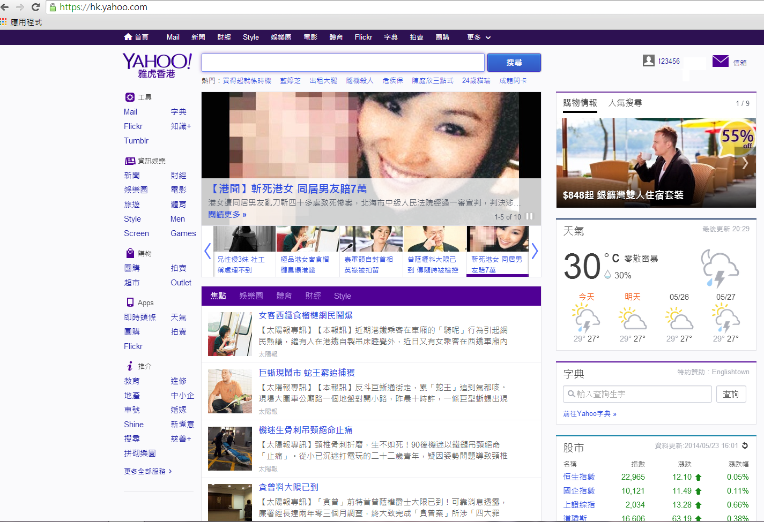Open headline 巨蜥現鬧市 蛇王窮追捕獲
Screen dimensions: 764x522
pos(307,373)
